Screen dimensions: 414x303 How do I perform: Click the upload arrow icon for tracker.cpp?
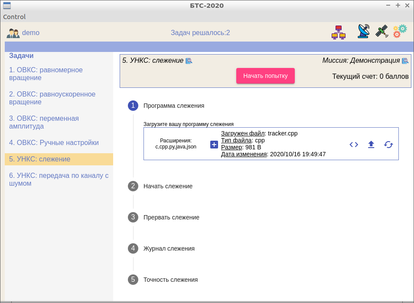pos(371,145)
